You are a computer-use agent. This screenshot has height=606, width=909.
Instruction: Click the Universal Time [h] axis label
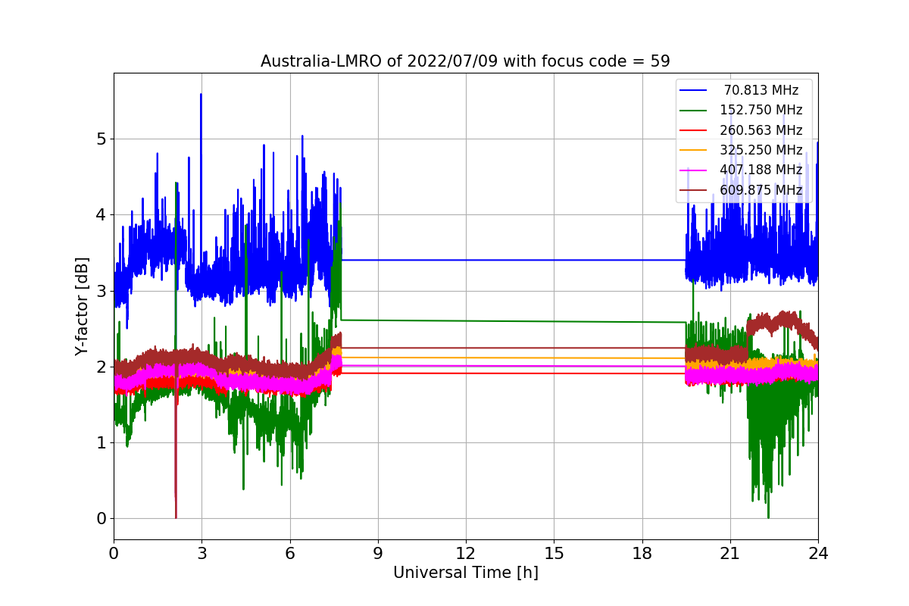(x=466, y=573)
